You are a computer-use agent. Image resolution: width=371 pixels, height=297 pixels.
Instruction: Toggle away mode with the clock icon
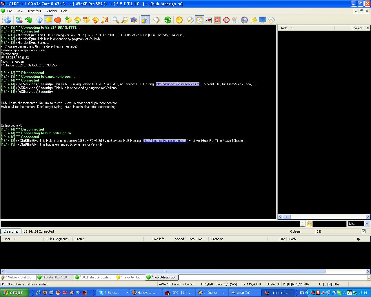point(199,20)
